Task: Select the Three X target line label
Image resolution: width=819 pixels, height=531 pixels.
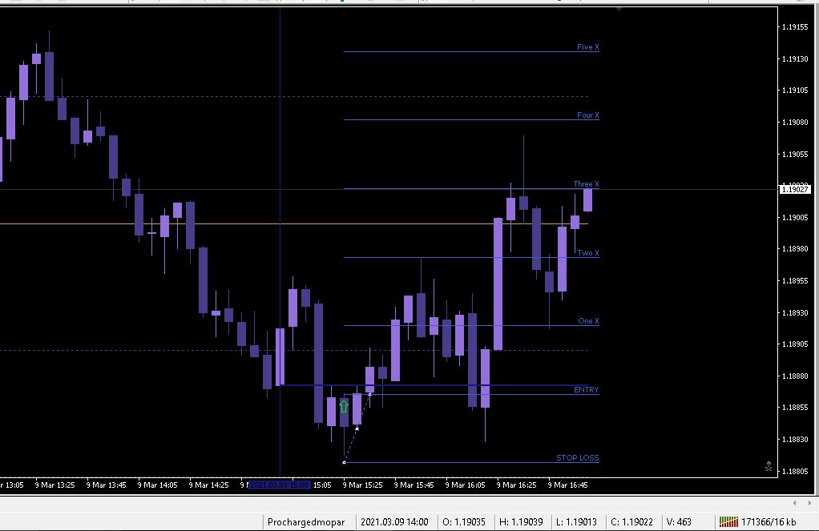Action: [586, 183]
